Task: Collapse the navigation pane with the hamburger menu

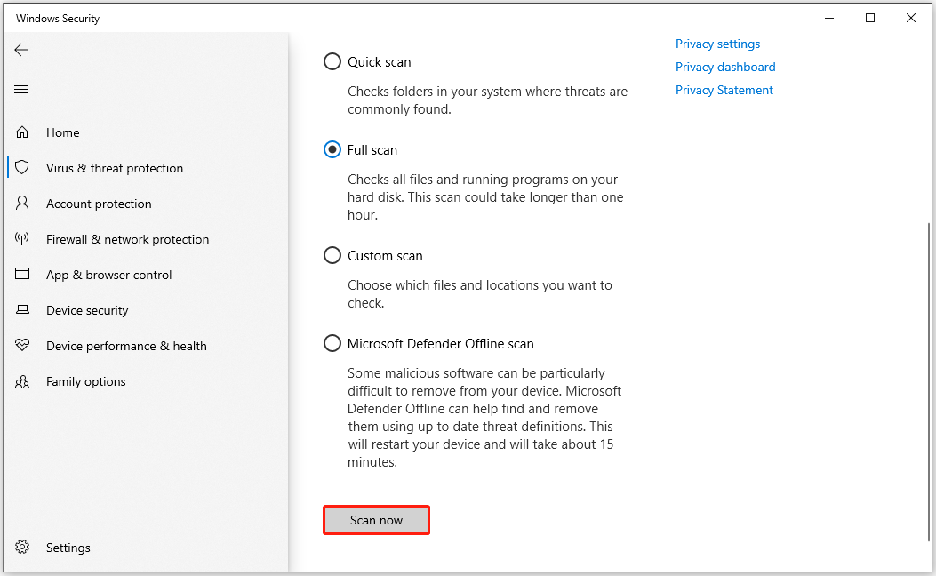Action: [x=21, y=89]
